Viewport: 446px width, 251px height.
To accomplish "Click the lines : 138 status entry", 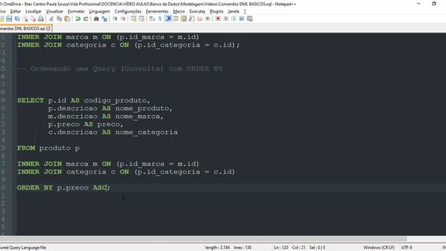I will (243, 248).
